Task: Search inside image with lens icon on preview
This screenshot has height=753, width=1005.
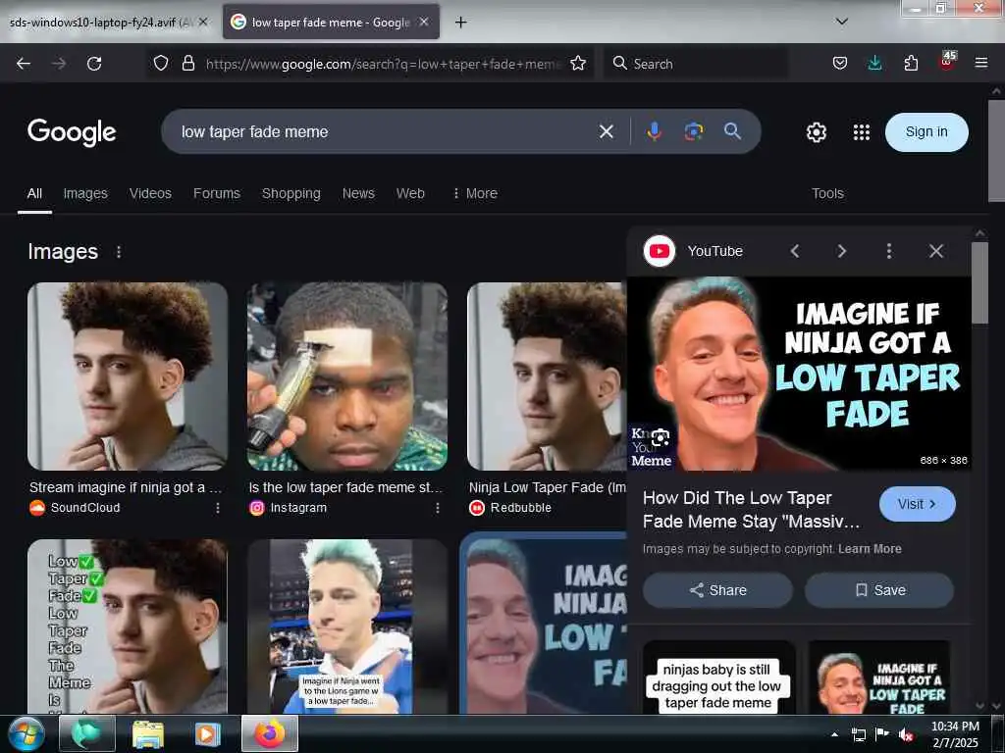Action: pyautogui.click(x=661, y=437)
